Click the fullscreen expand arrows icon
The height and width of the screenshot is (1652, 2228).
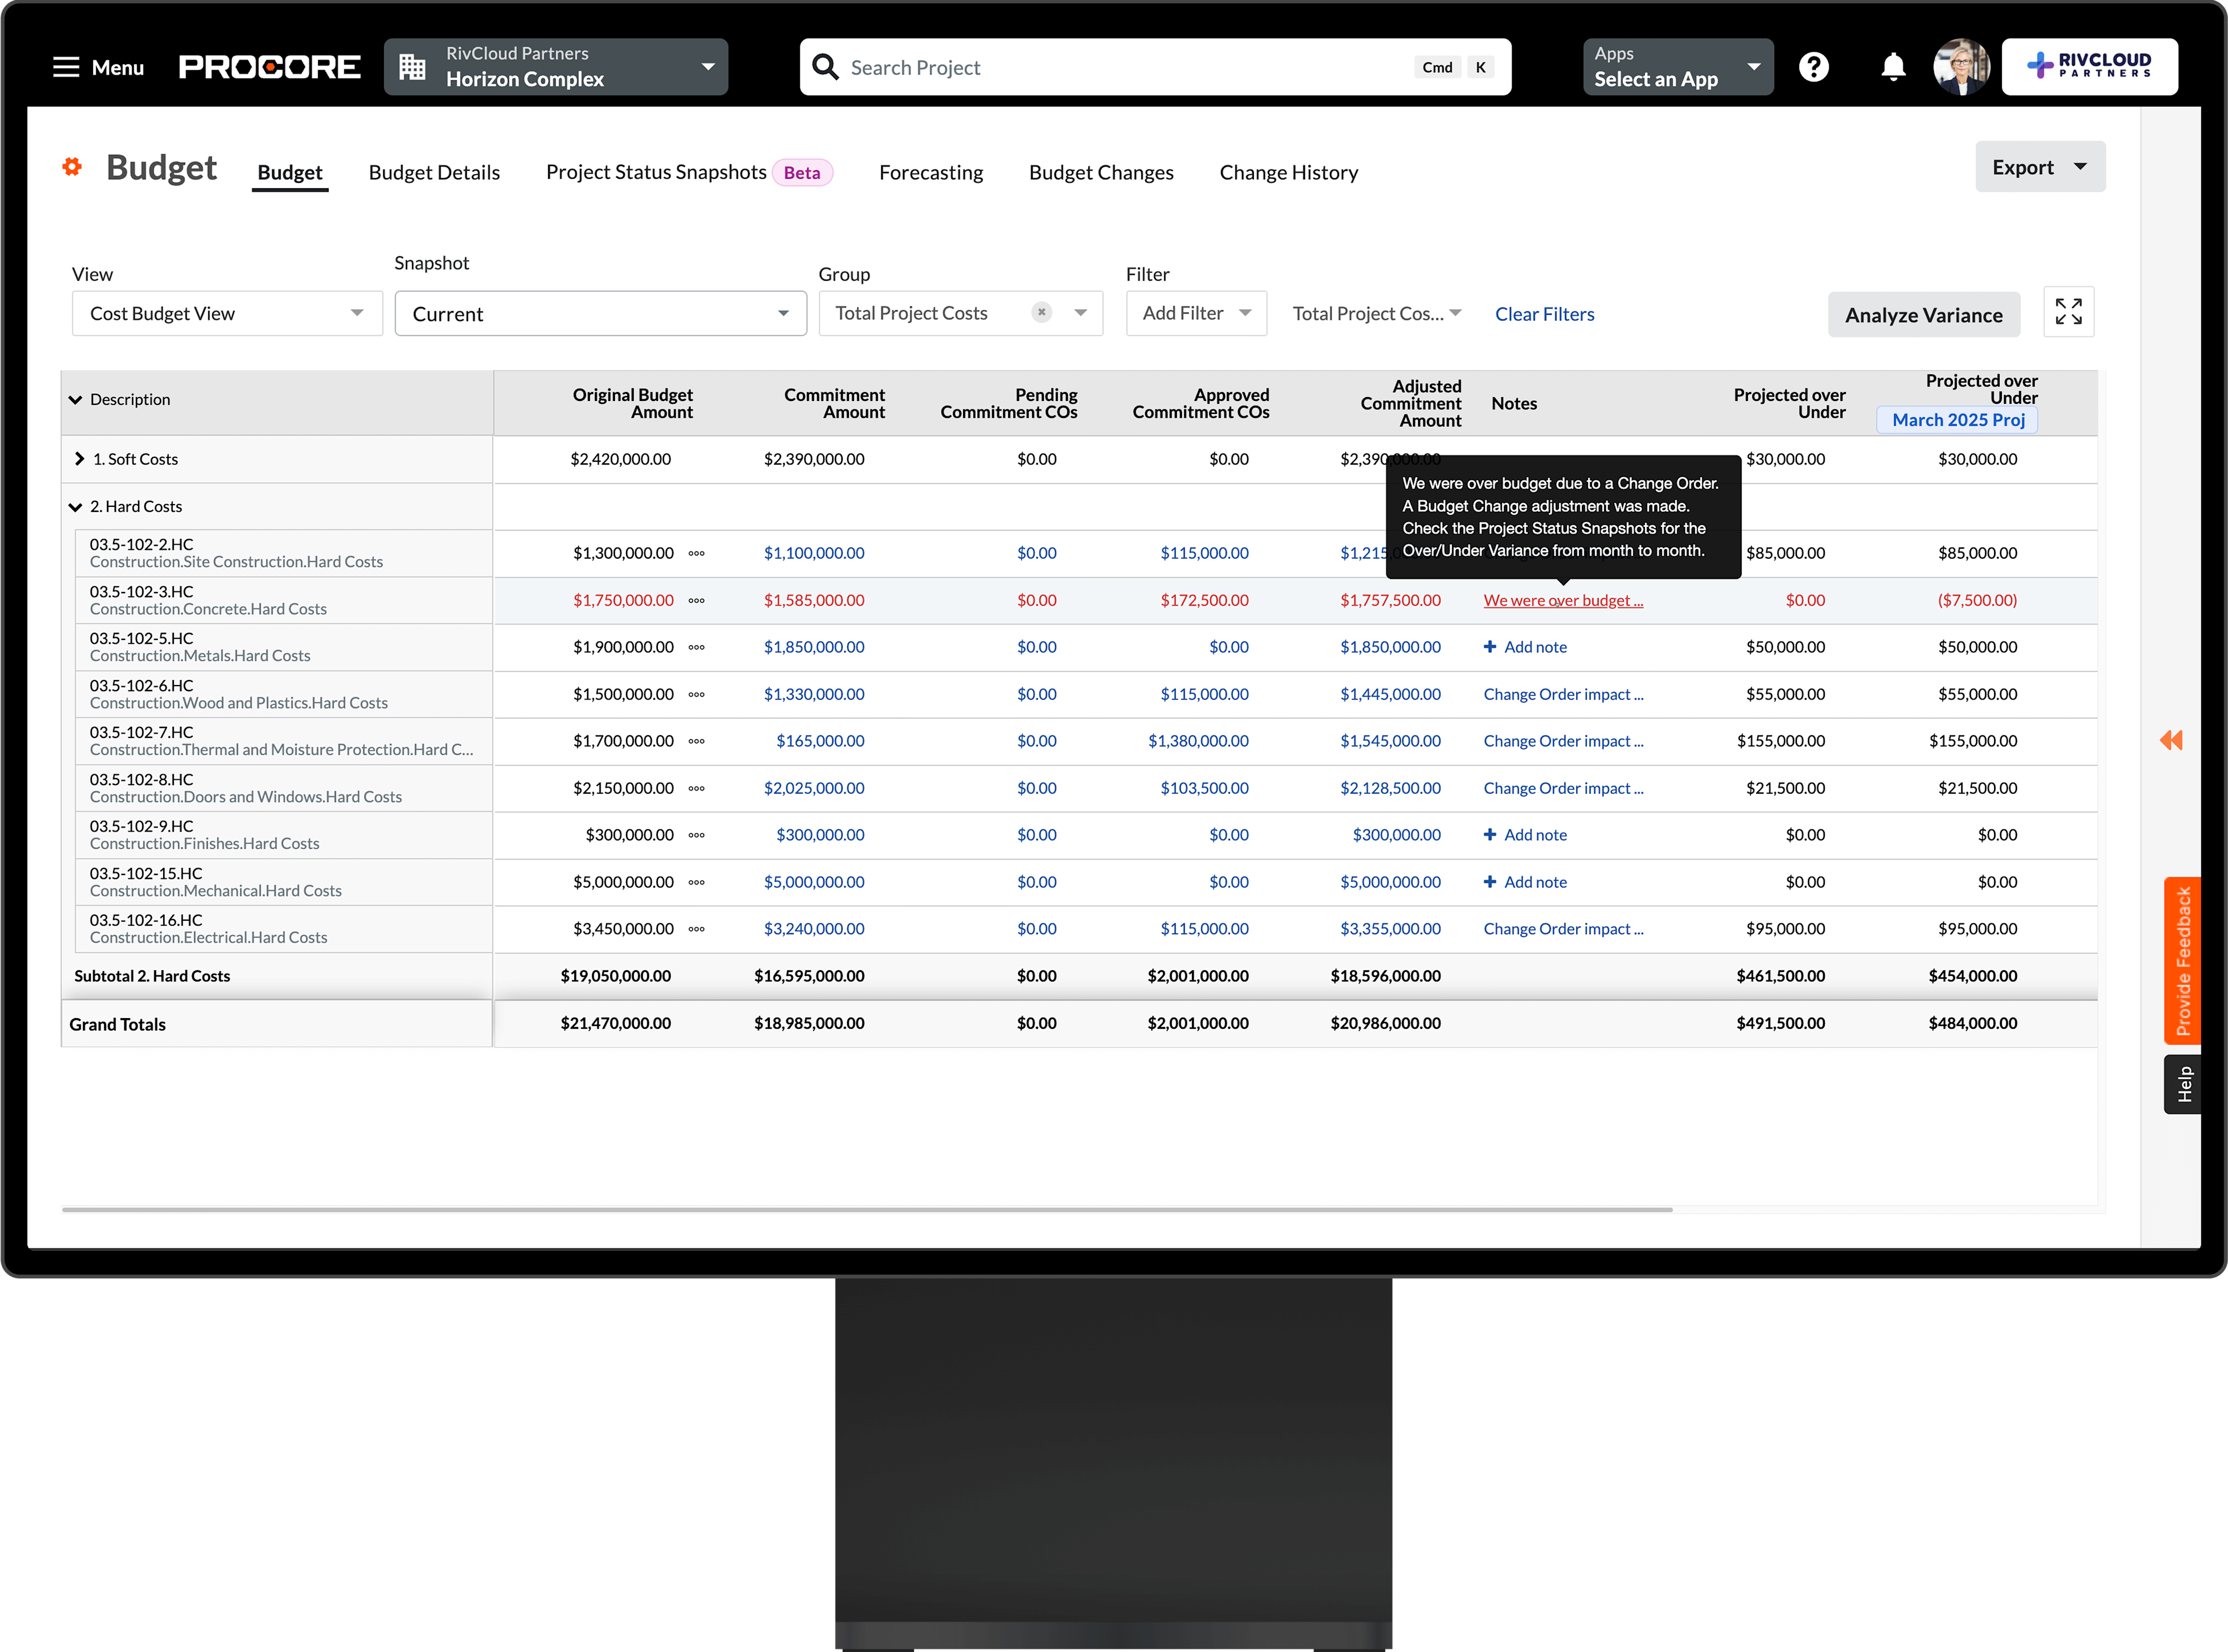pos(2068,312)
